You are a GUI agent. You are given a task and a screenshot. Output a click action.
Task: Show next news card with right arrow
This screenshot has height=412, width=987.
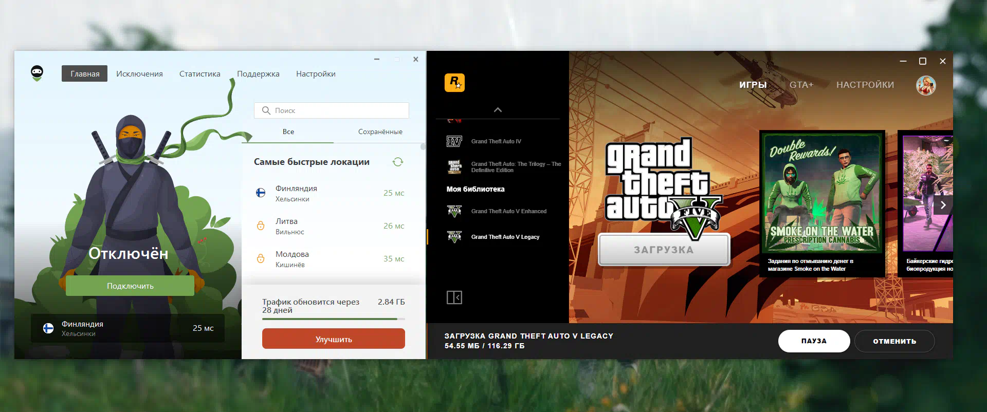click(943, 205)
